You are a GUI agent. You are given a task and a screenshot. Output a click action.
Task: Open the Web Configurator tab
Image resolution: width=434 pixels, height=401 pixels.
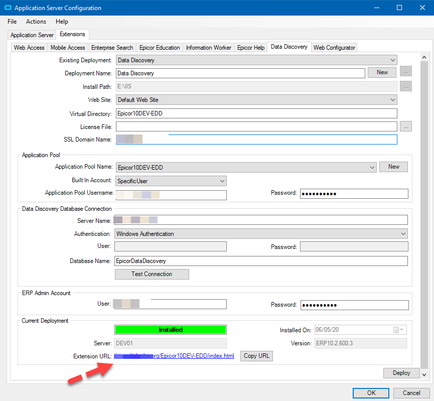(x=334, y=48)
